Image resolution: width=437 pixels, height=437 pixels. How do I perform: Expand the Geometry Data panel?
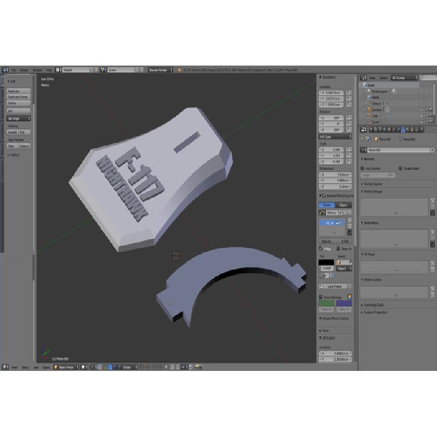373,305
